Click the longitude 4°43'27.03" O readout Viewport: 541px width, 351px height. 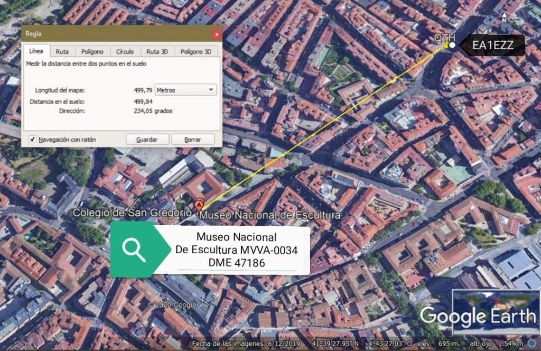point(390,344)
